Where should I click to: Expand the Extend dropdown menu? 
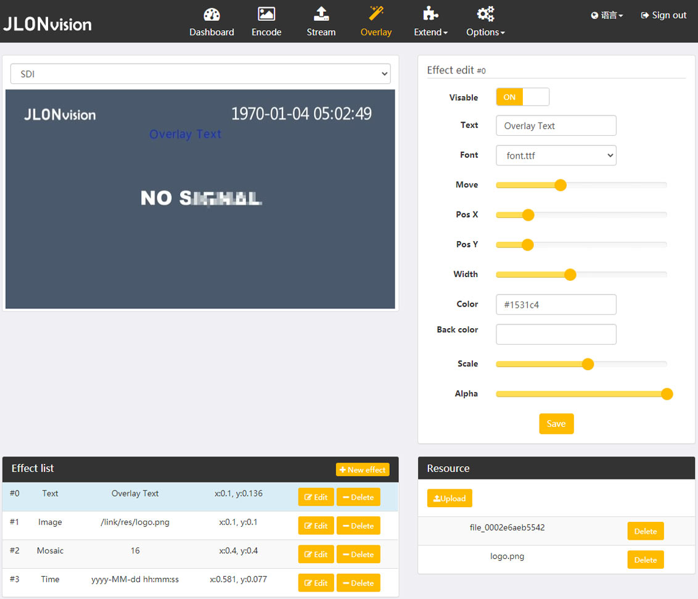coord(430,32)
